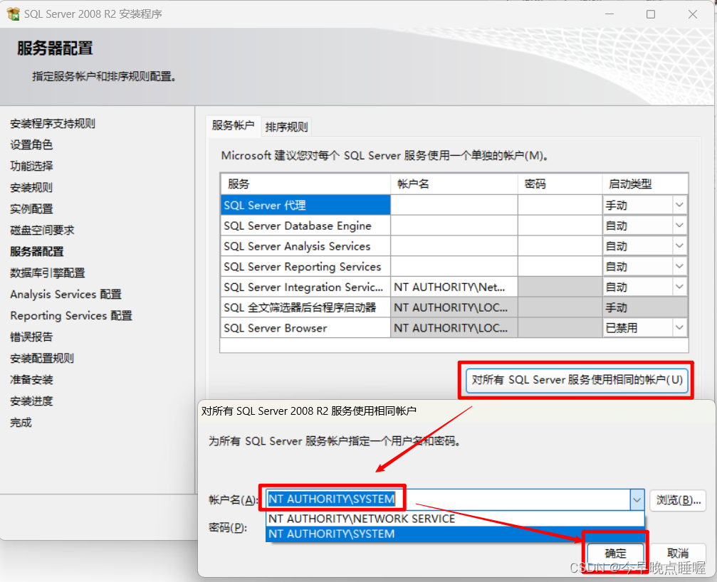Click the SQL Server installer title bar icon

(14, 14)
